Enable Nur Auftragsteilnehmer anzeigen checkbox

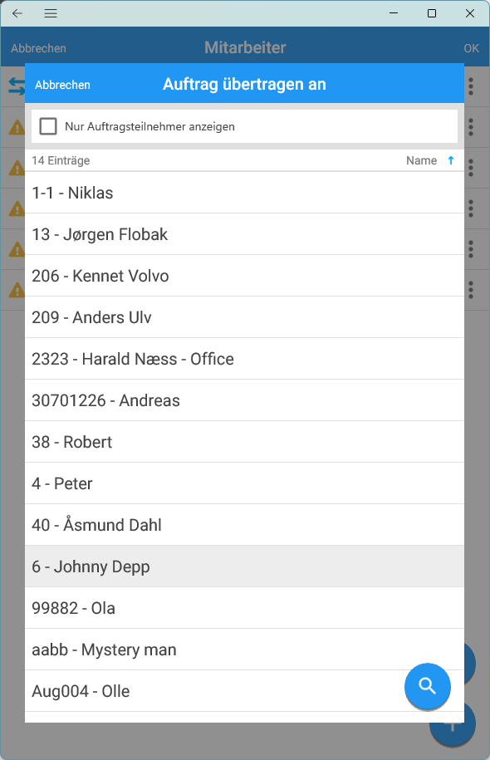pos(48,126)
